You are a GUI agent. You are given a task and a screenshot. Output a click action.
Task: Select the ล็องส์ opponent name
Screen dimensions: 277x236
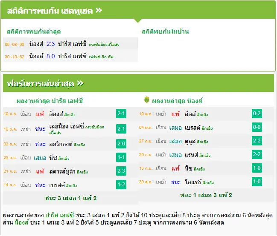click(x=56, y=114)
